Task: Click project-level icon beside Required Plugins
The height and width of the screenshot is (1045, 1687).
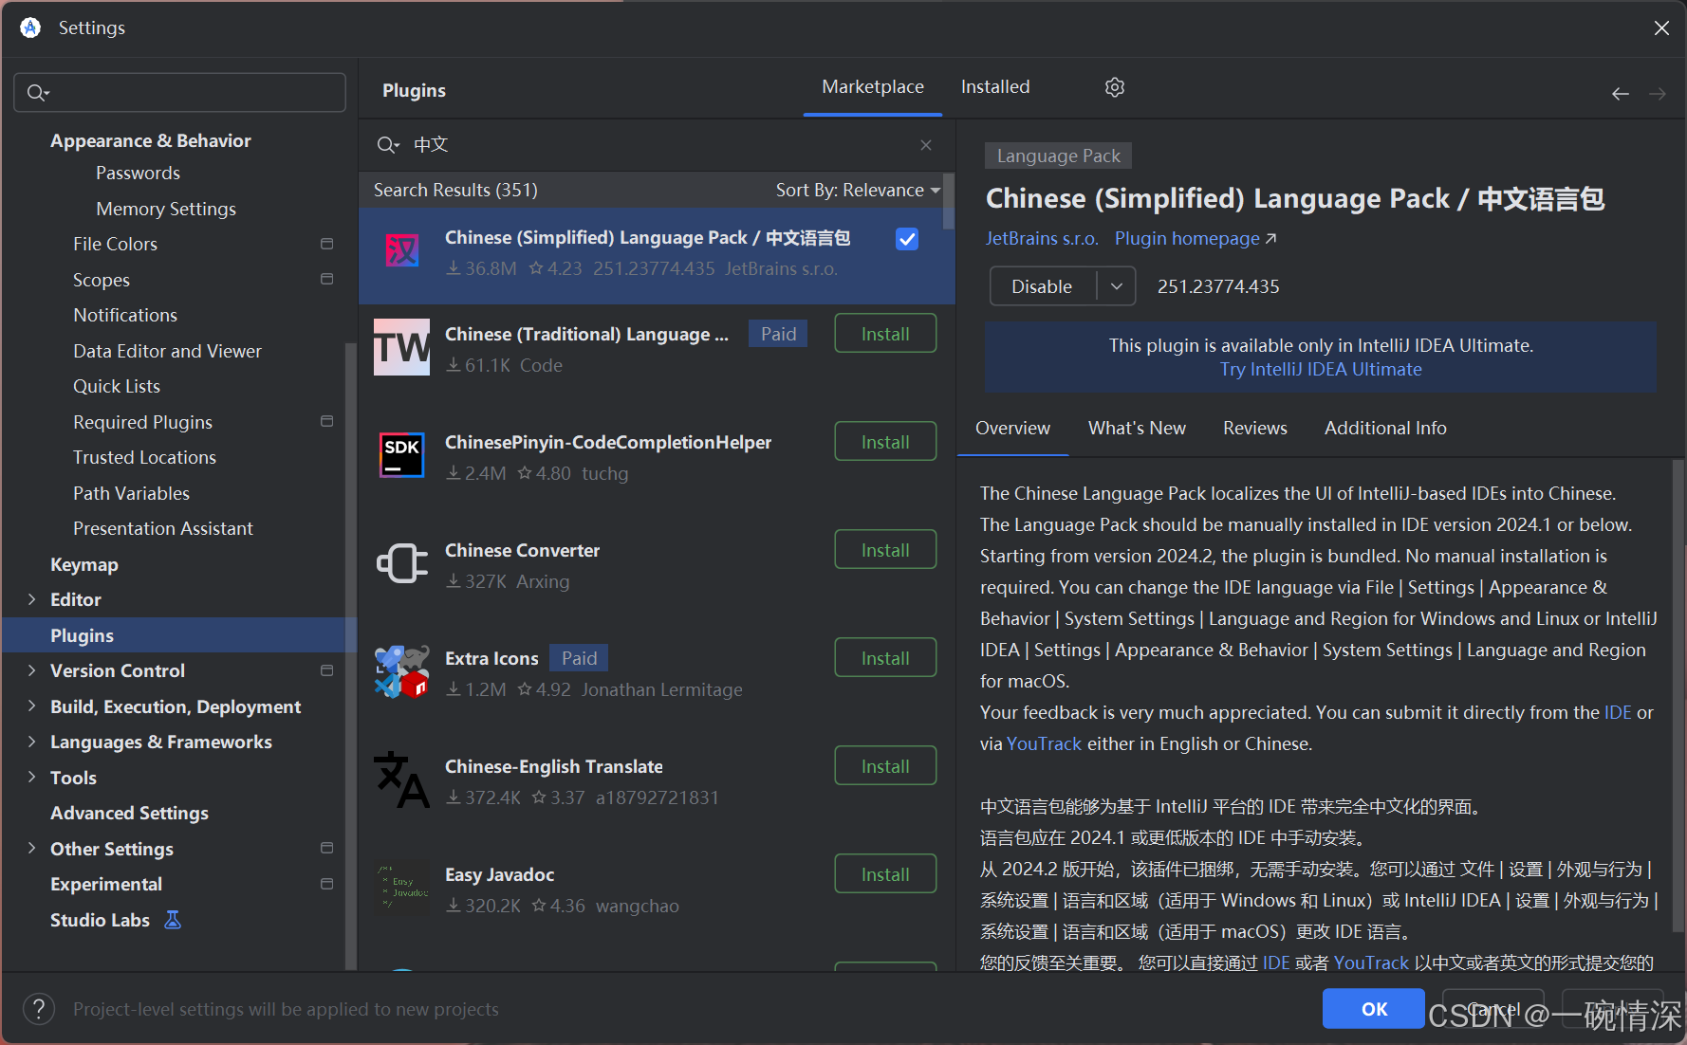Action: pyautogui.click(x=327, y=421)
